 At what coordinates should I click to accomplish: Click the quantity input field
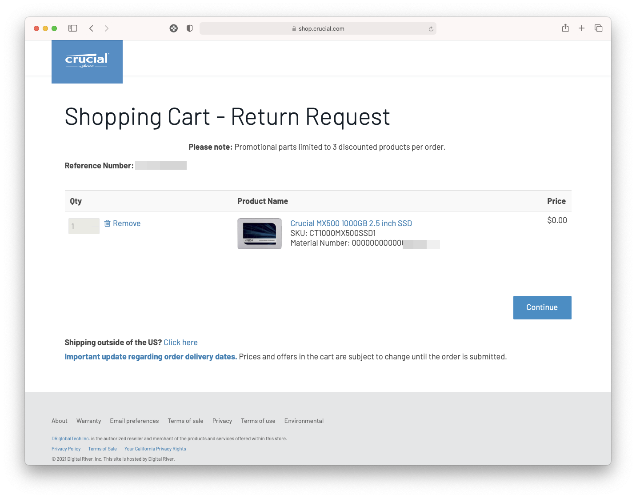[84, 226]
